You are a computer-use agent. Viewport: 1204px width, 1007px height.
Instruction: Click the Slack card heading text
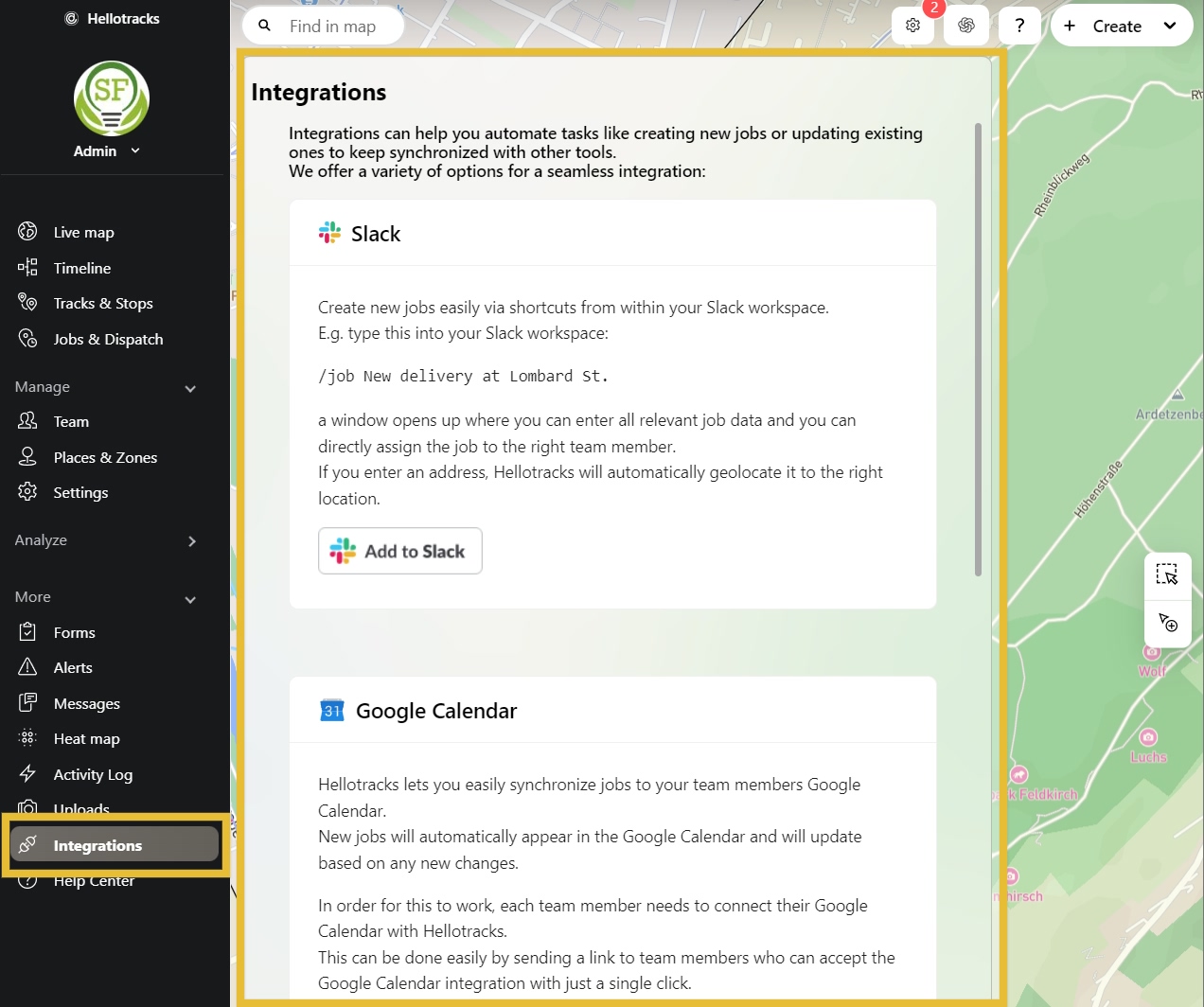pos(376,234)
